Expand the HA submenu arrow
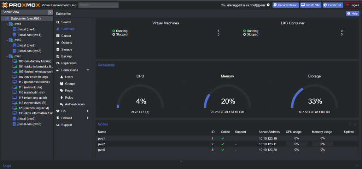The height and width of the screenshot is (169, 362). 88,111
